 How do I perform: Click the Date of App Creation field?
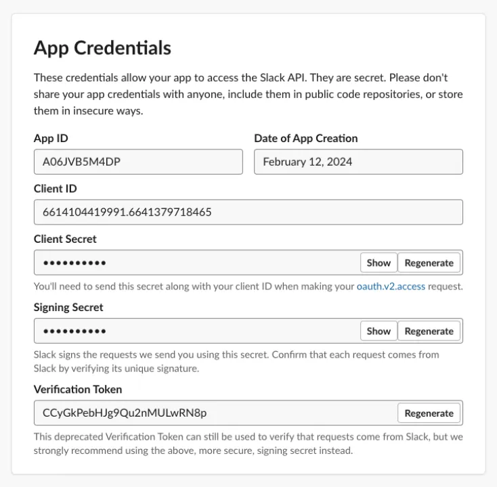358,162
